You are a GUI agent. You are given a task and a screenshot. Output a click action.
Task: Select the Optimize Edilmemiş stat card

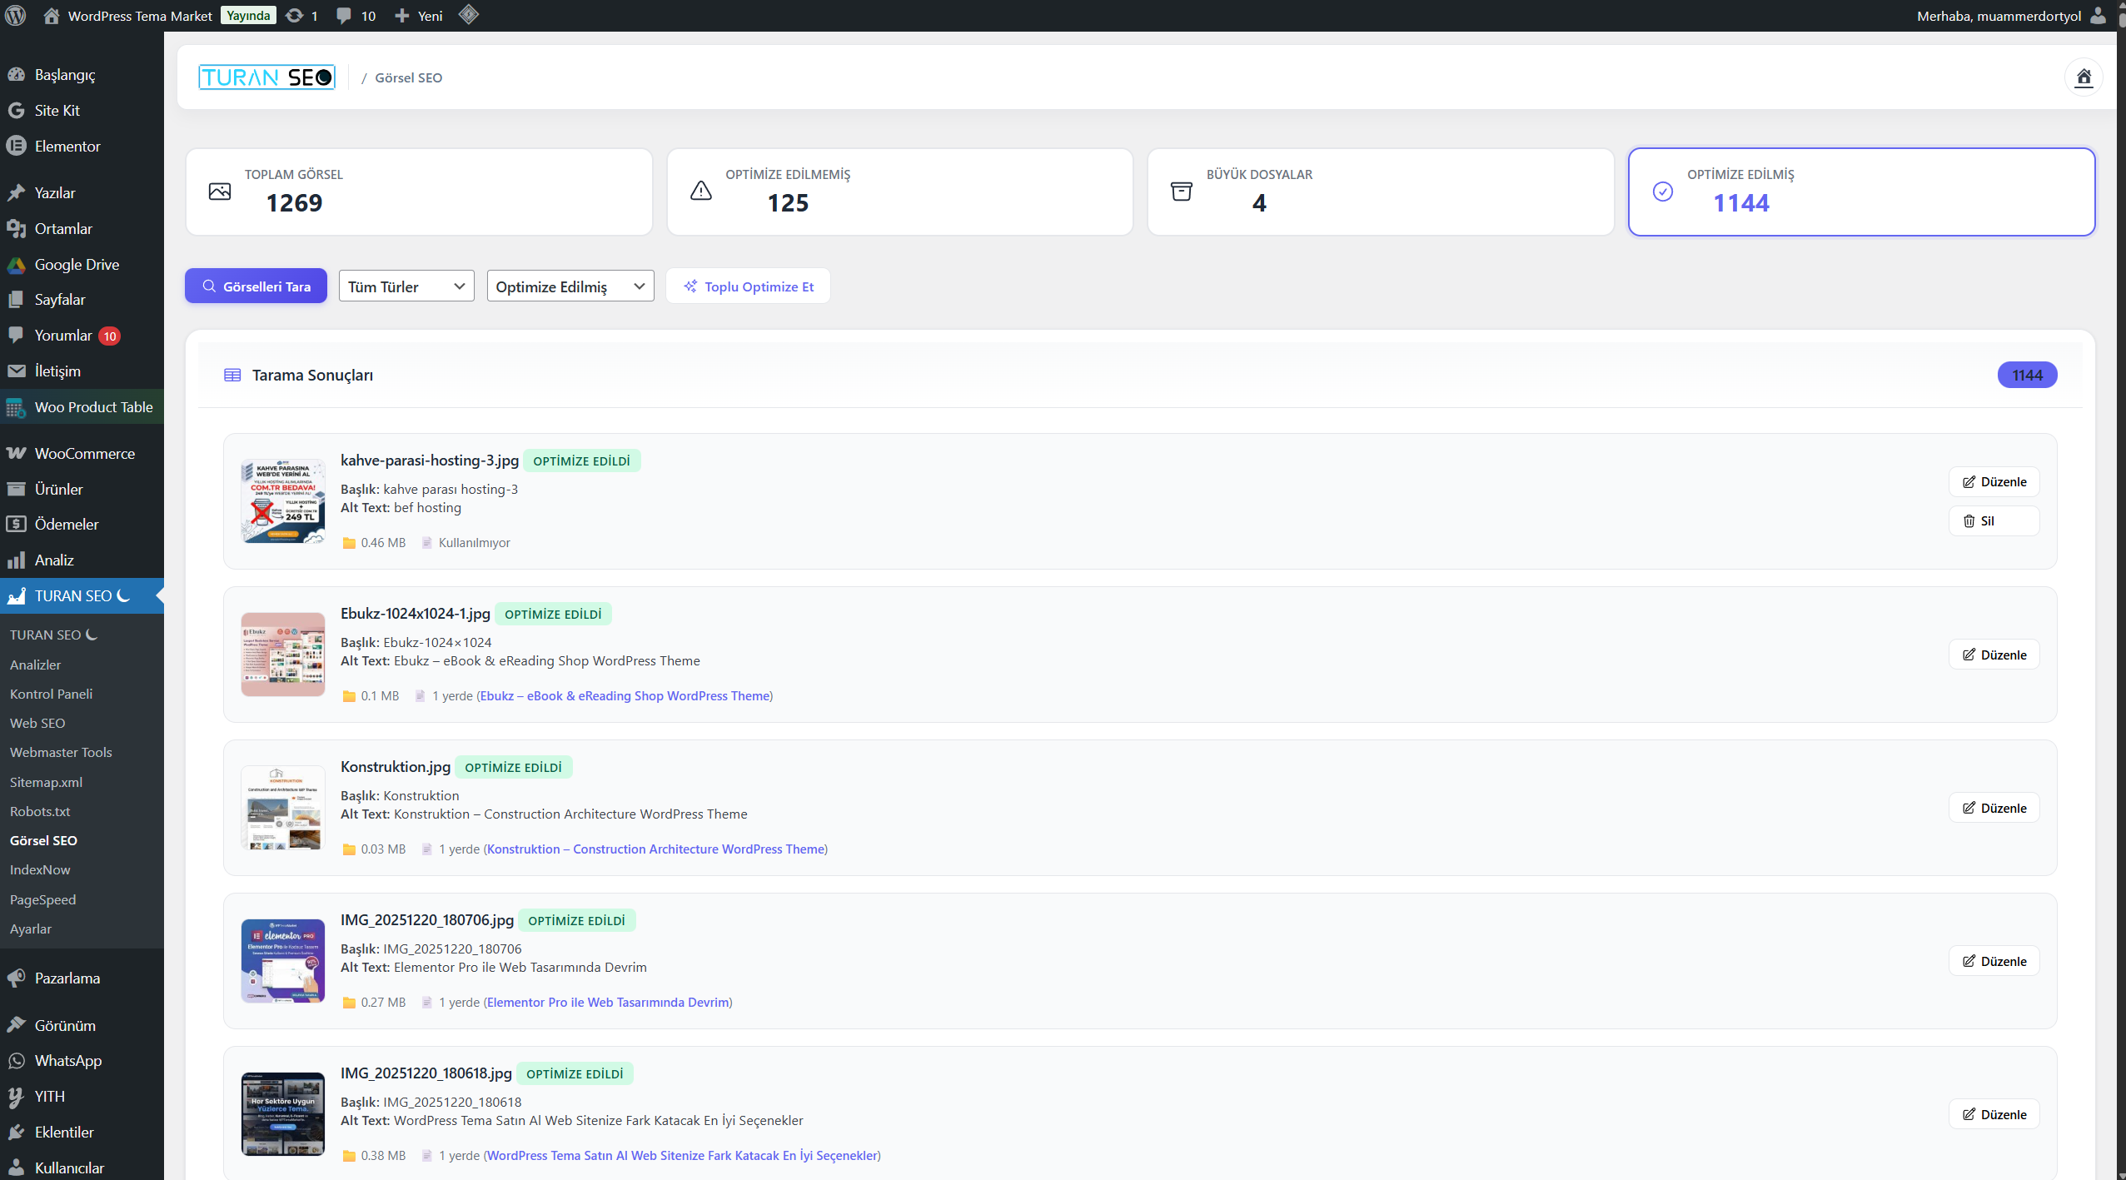click(x=899, y=192)
